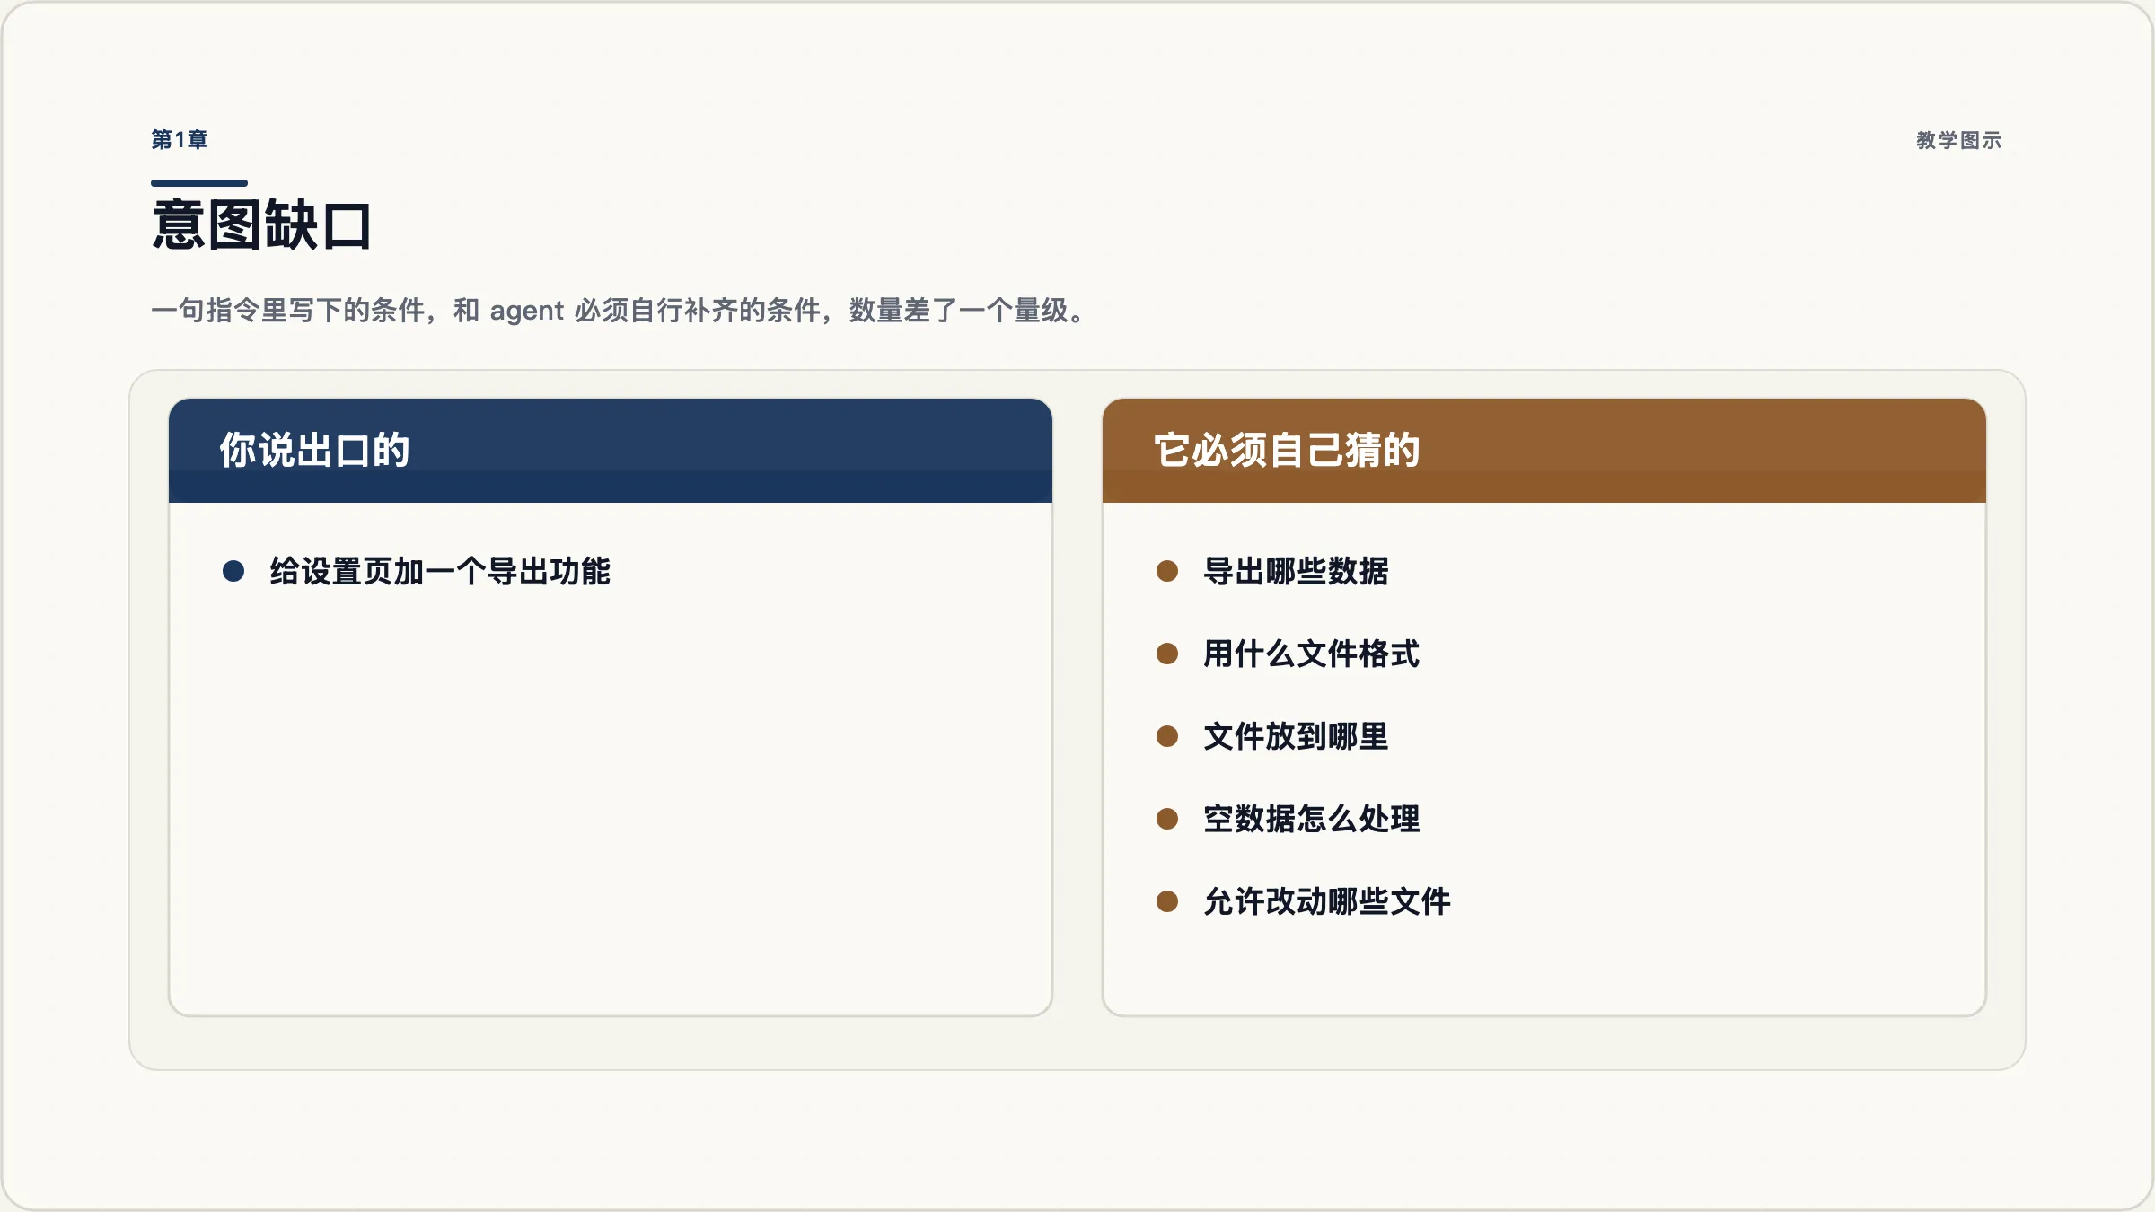Select the 导出哪些数据 bullet text

point(1296,571)
